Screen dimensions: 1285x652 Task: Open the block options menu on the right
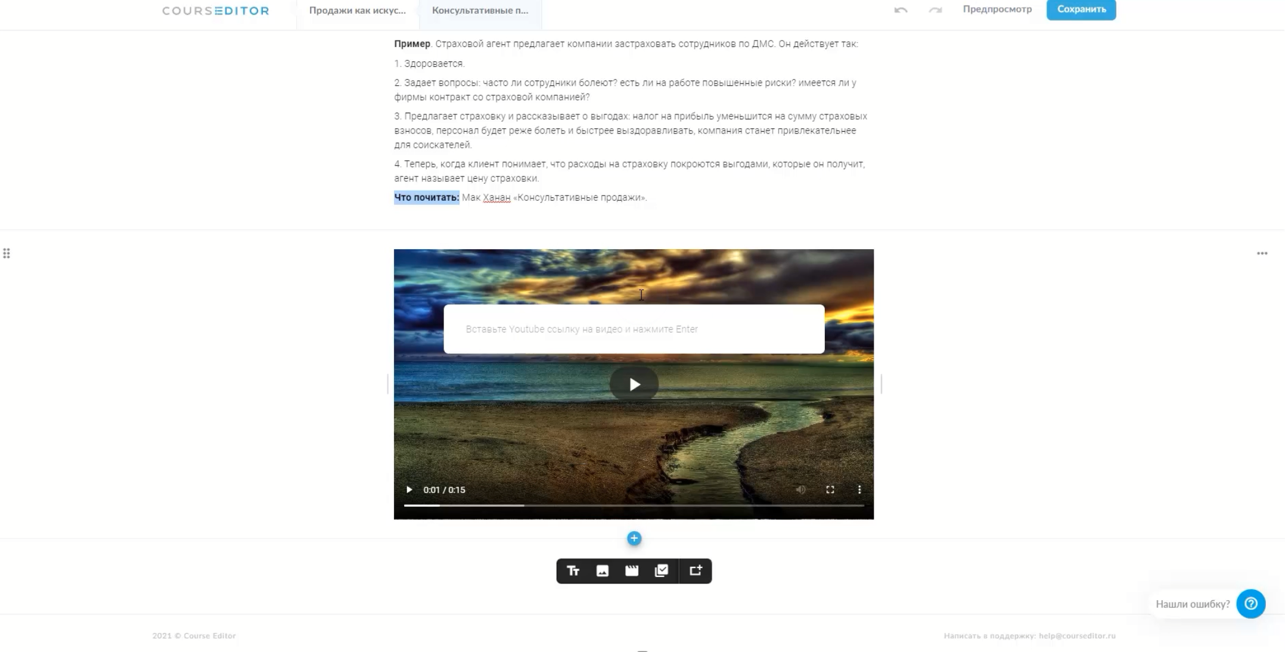(x=1262, y=253)
